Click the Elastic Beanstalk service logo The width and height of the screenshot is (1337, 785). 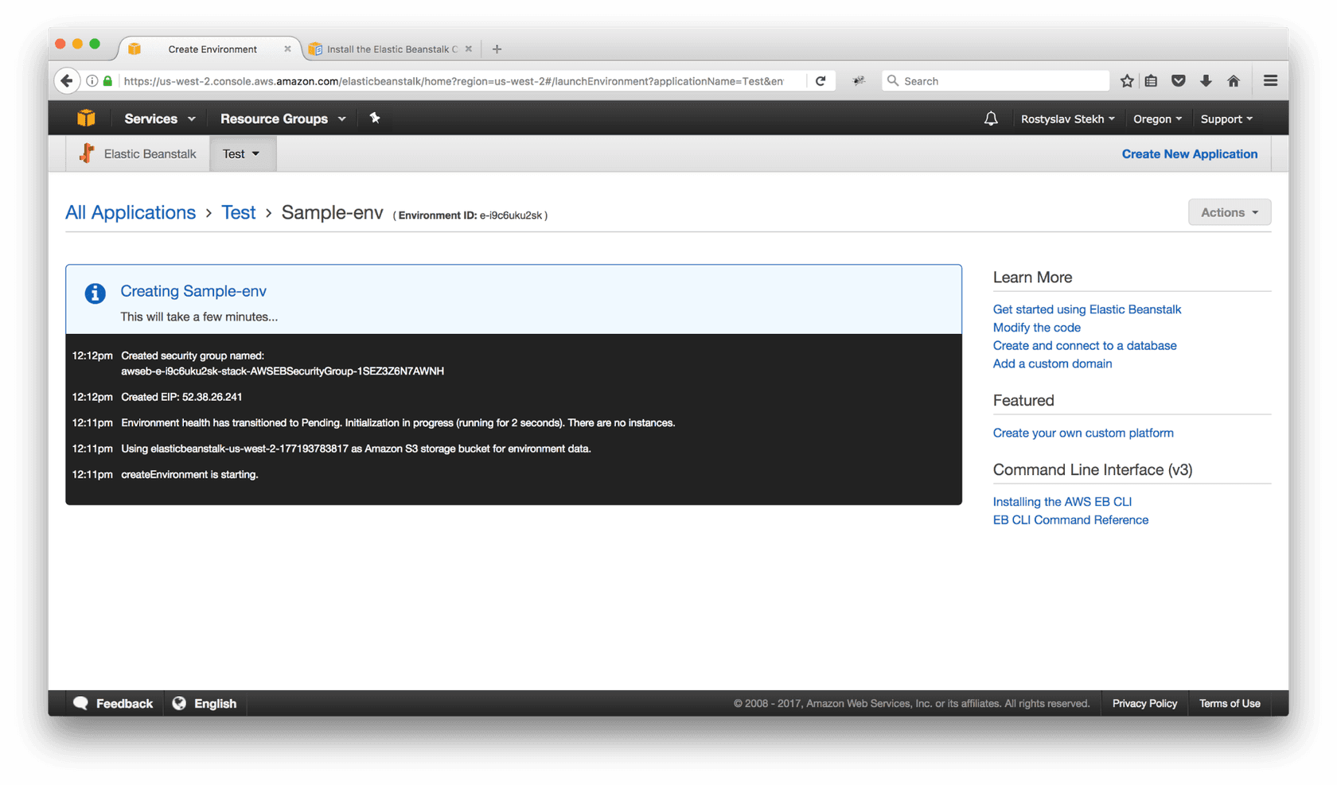88,154
